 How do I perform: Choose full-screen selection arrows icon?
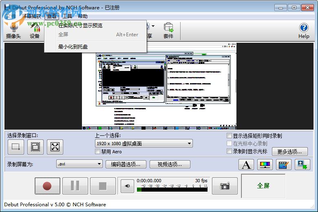[x=55, y=147]
